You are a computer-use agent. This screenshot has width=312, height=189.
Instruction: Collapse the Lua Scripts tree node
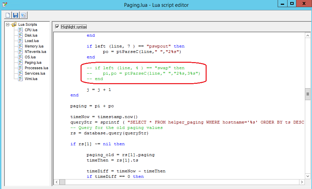(x=7, y=24)
